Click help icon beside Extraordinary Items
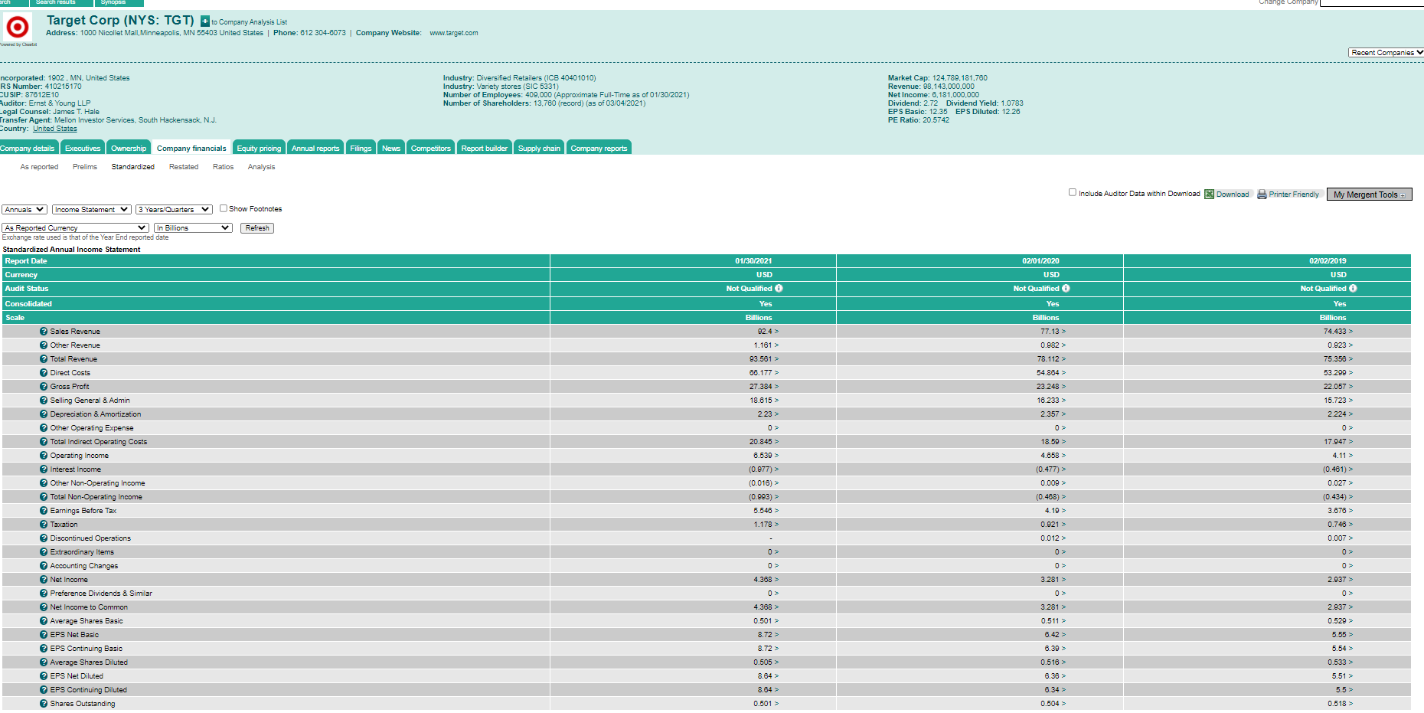1424x713 pixels. pyautogui.click(x=44, y=552)
